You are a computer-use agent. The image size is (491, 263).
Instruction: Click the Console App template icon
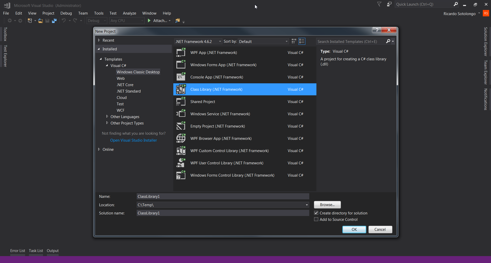tap(181, 77)
